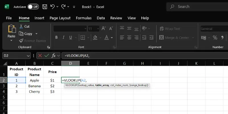This screenshot has width=228, height=114.
Task: Switch to the Insert tab
Action: point(39,18)
